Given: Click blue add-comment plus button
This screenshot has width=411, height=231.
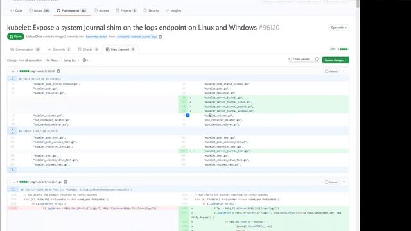Looking at the screenshot, I should pos(188,115).
